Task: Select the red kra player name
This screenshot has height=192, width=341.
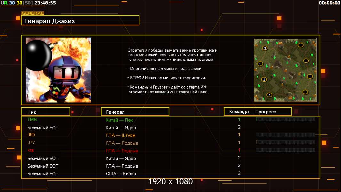Action: [30, 150]
